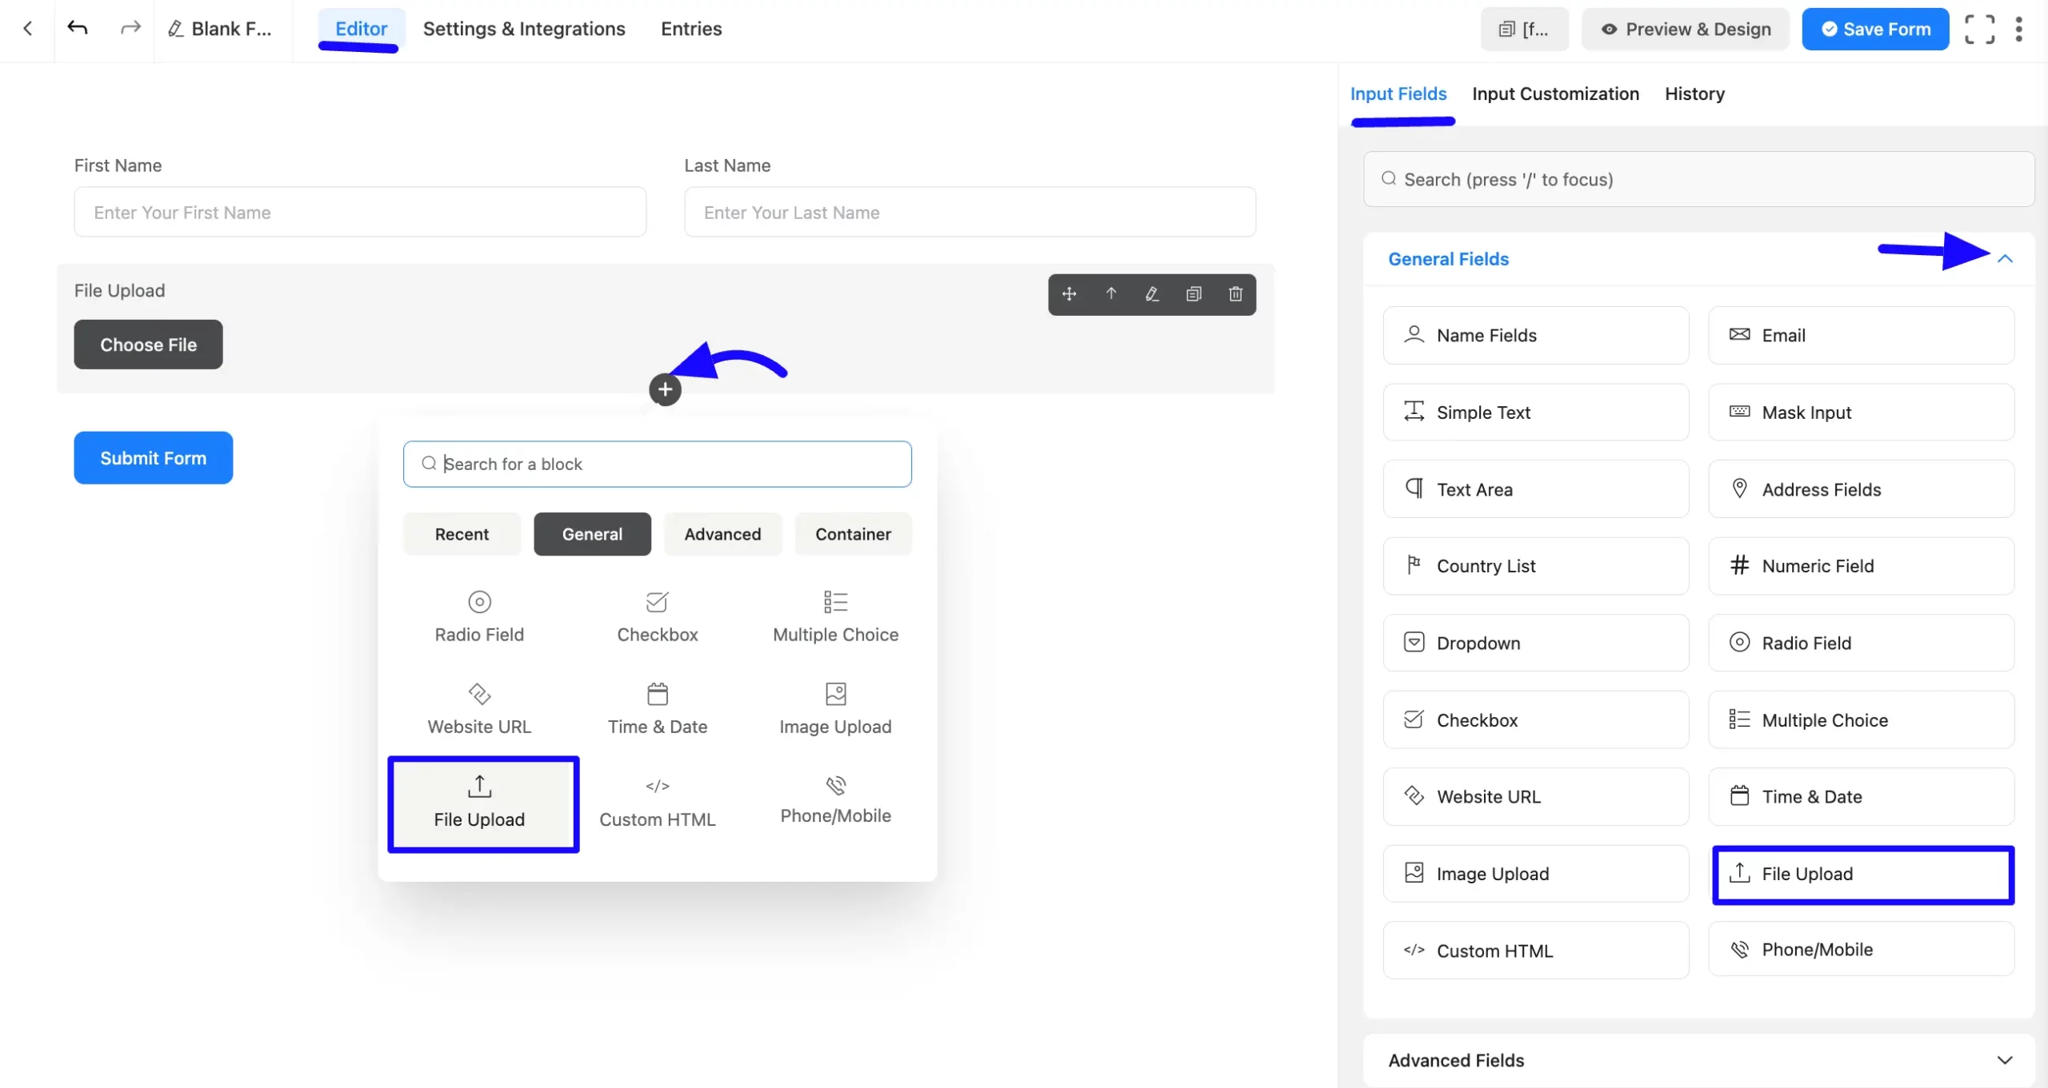Click the move drag handle icon on field
The width and height of the screenshot is (2048, 1088).
click(x=1069, y=294)
